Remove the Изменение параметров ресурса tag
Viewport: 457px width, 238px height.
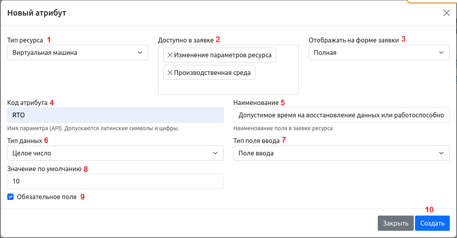click(170, 55)
